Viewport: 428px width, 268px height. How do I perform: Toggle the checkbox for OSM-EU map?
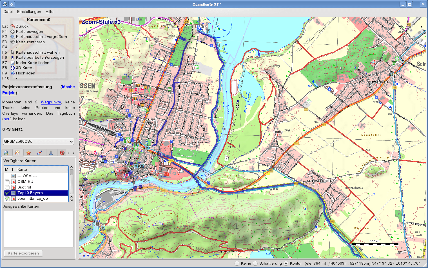tap(7, 182)
